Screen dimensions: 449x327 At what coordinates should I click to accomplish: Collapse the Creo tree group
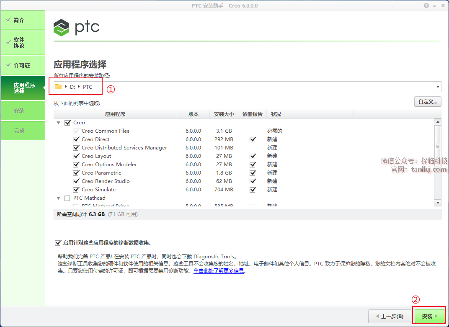(58, 123)
